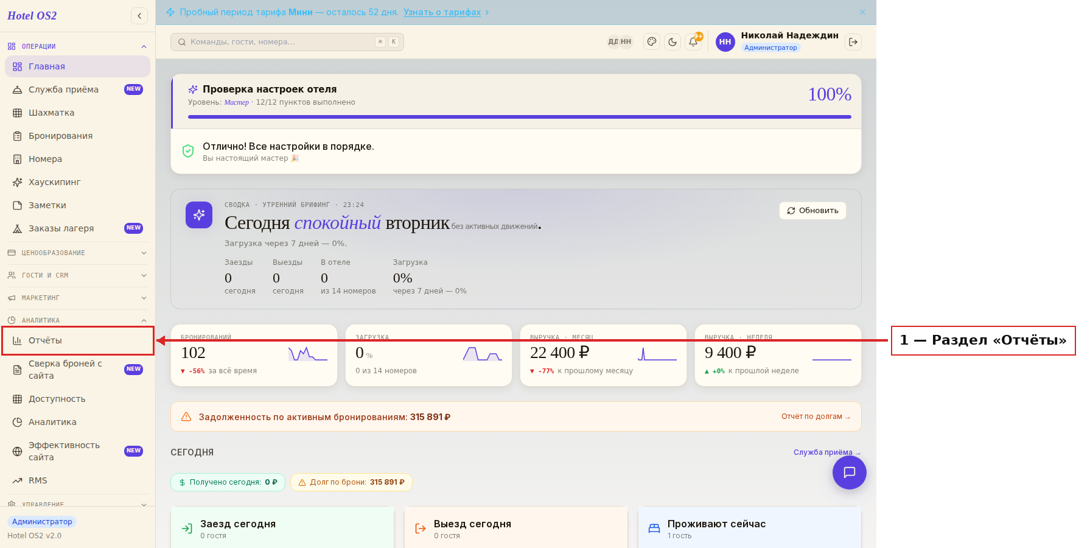Click the logout icon next to the user name
This screenshot has height=548, width=1090.
[853, 42]
